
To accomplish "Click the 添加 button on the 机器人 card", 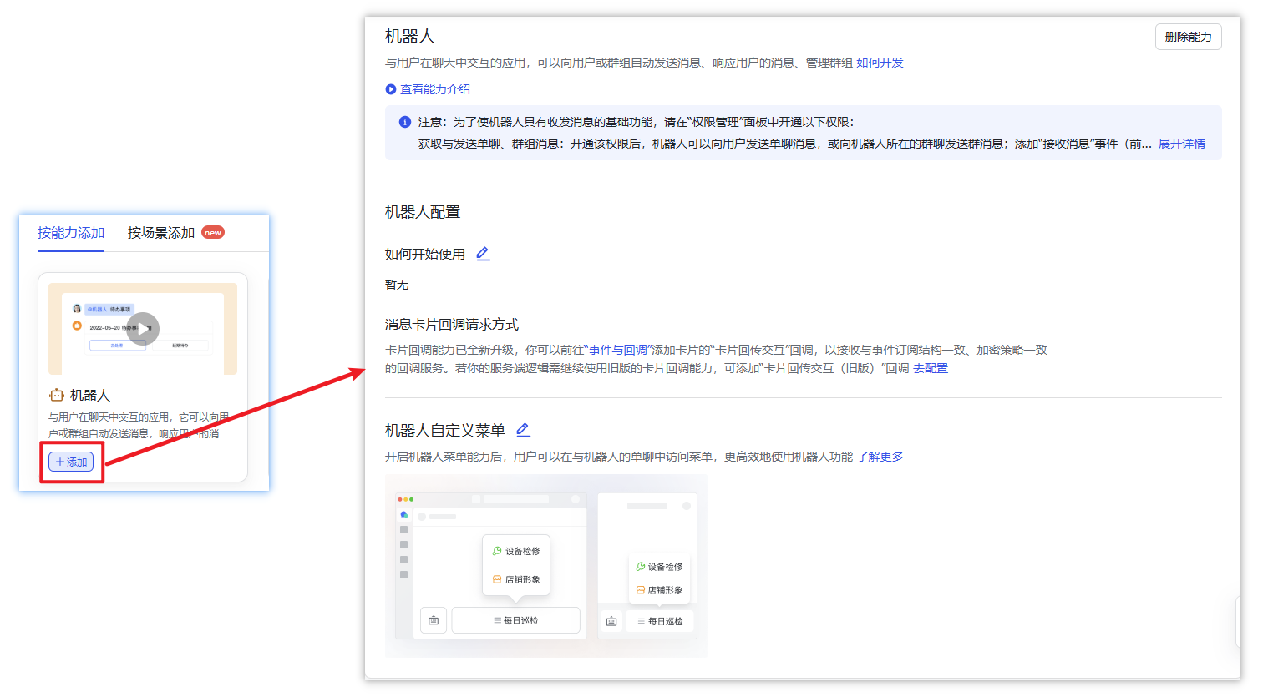I will (x=71, y=462).
